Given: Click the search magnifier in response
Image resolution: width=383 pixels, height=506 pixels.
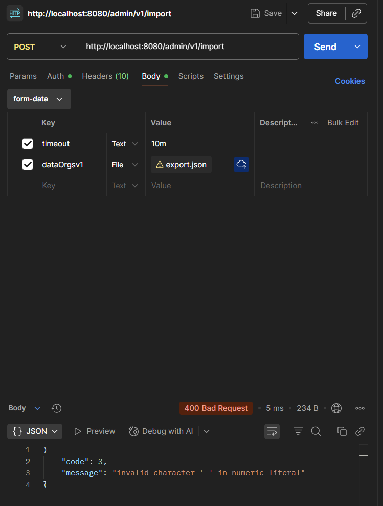Looking at the screenshot, I should click(x=316, y=431).
